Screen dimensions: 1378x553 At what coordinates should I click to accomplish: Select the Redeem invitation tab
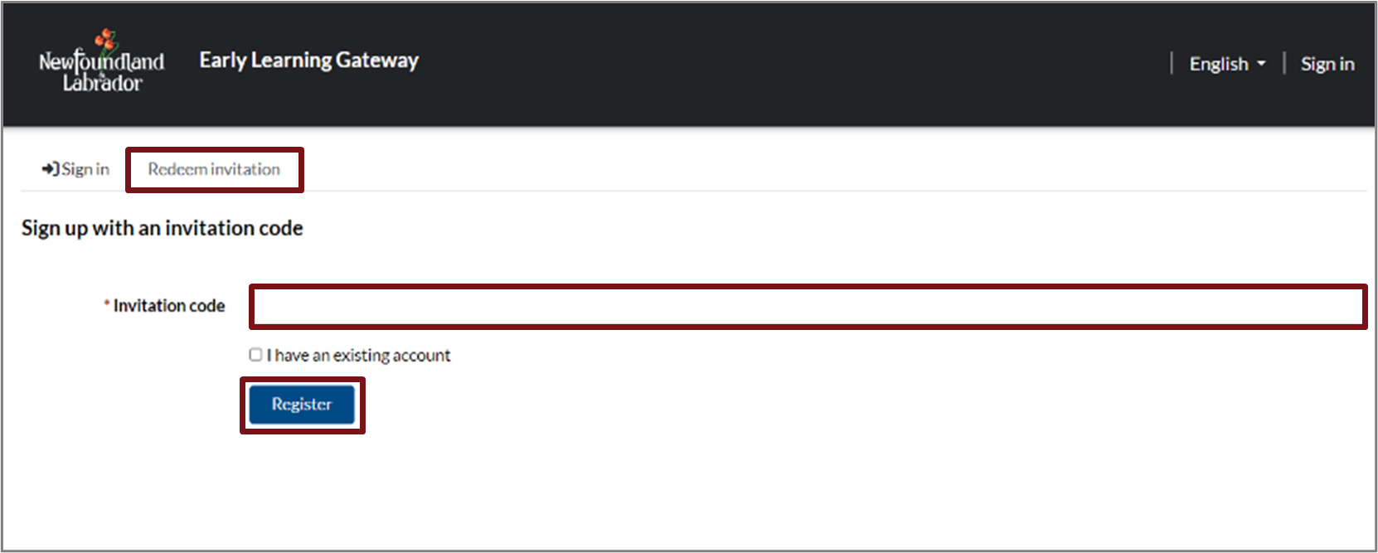tap(214, 169)
